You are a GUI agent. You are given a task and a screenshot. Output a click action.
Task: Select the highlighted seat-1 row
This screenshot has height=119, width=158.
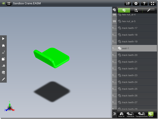[x=134, y=48]
